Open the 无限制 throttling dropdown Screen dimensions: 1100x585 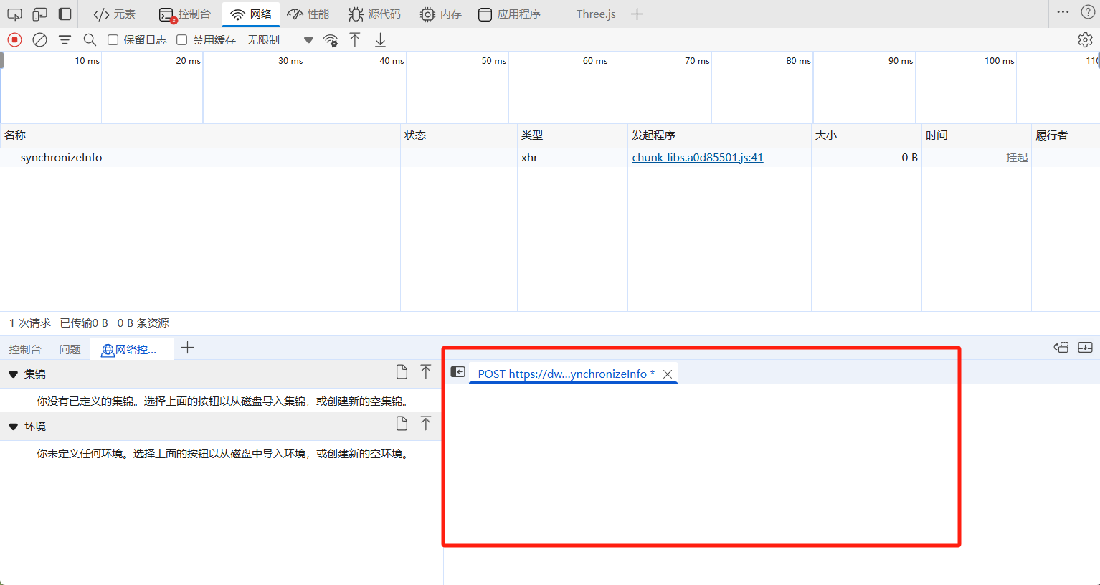coord(280,40)
